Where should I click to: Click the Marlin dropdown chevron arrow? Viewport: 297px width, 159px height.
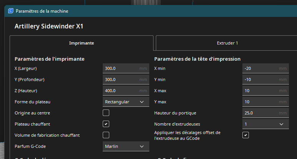click(142, 146)
